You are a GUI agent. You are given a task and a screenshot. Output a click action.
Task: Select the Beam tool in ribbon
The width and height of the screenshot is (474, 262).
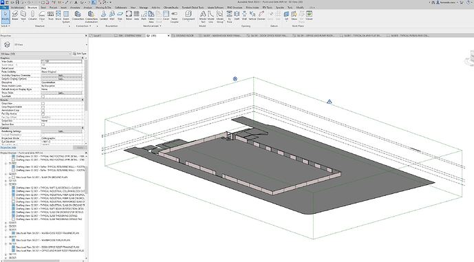click(x=15, y=16)
